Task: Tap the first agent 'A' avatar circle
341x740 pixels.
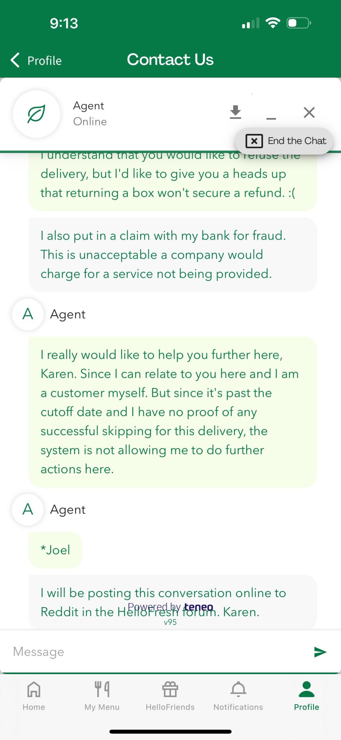Action: (x=28, y=314)
